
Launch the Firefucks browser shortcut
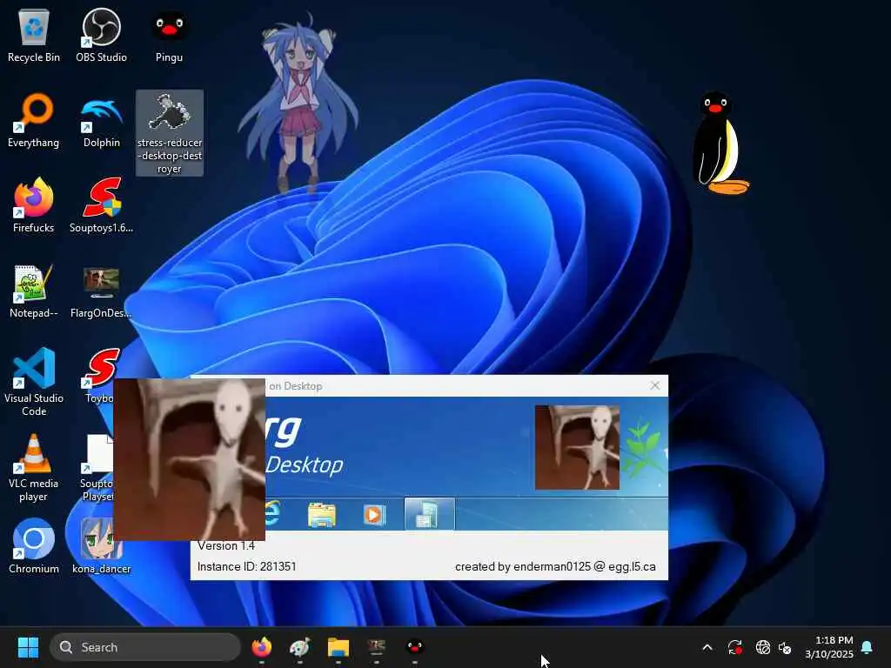(x=34, y=205)
